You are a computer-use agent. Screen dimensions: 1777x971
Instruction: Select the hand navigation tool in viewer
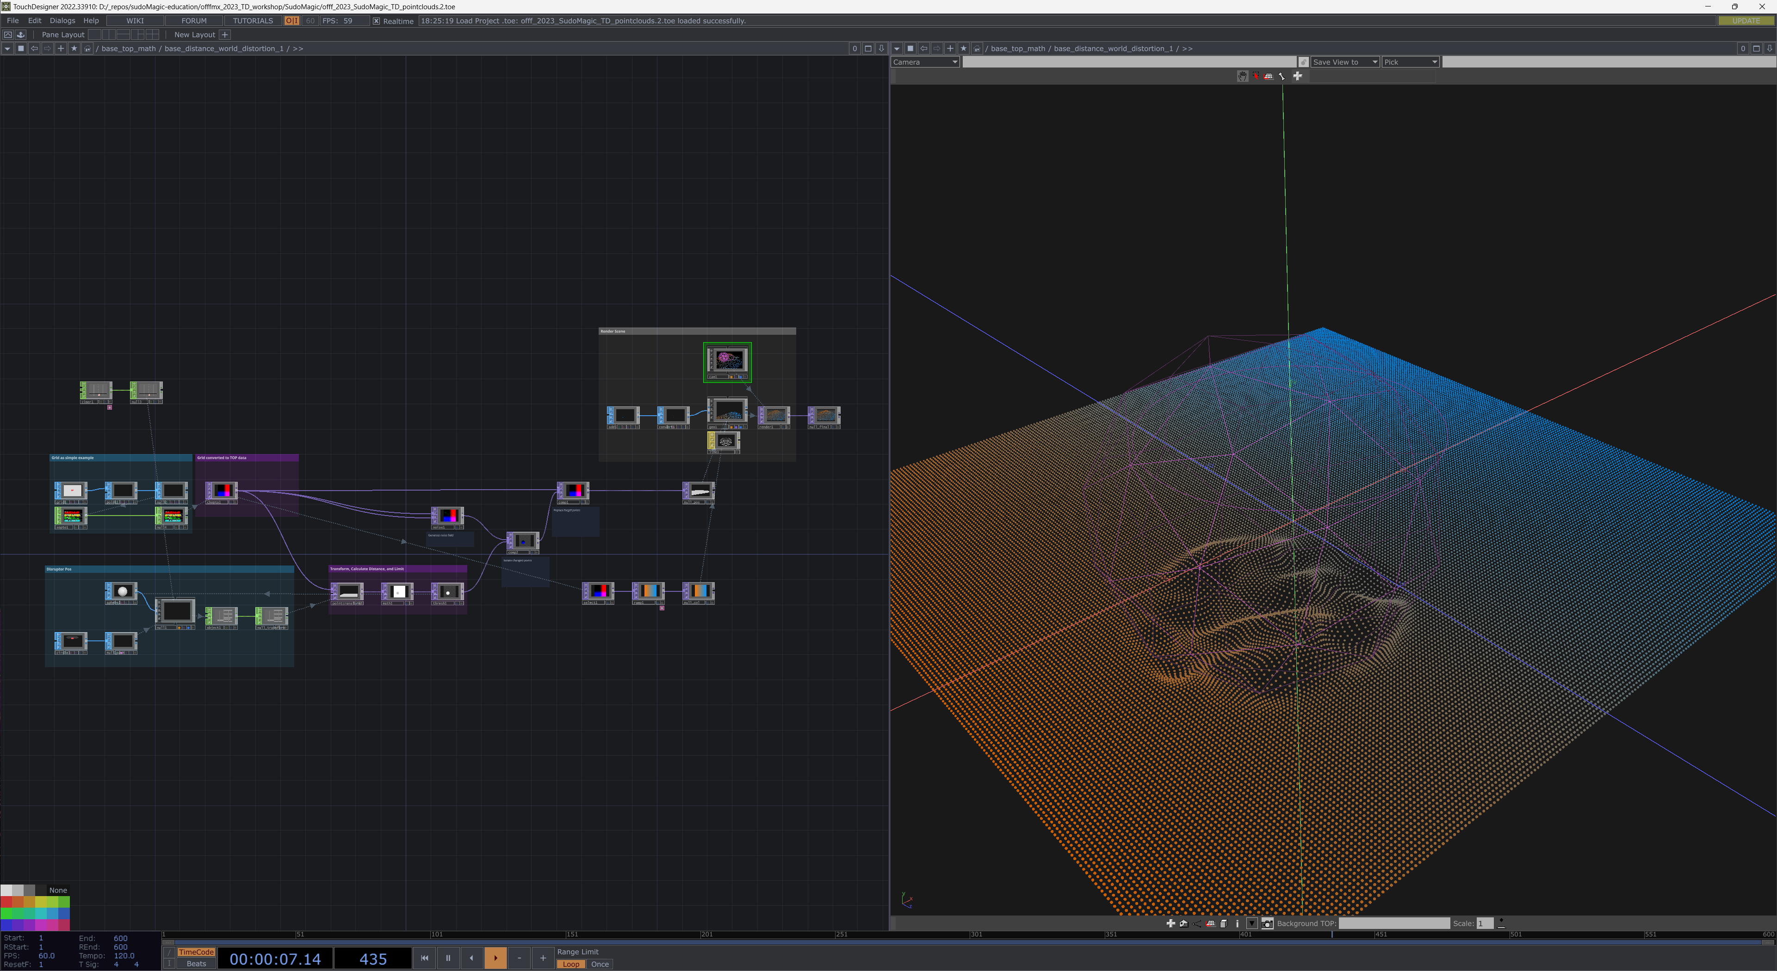(1242, 77)
